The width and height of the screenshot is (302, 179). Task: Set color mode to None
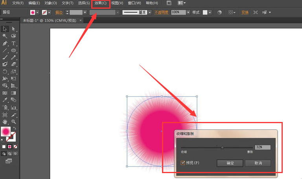tap(15, 147)
